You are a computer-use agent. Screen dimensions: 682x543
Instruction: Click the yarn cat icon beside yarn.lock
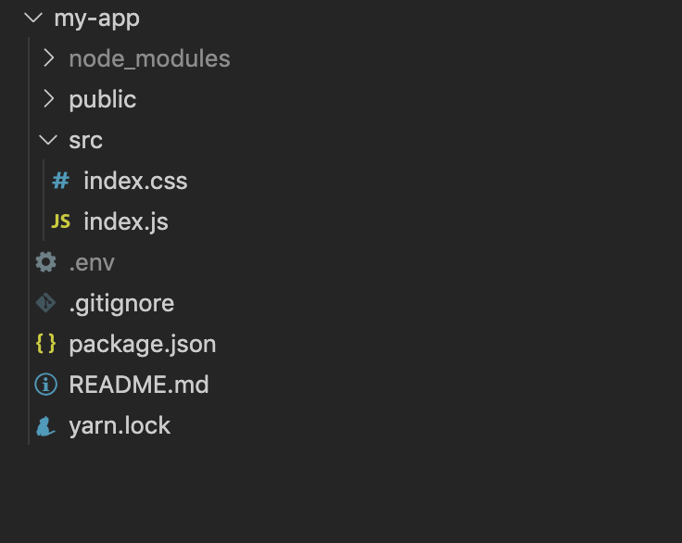(x=45, y=425)
